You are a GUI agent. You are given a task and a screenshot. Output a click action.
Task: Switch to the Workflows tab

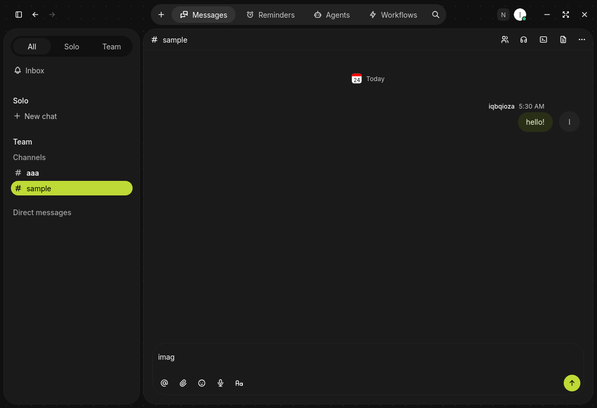click(x=393, y=15)
